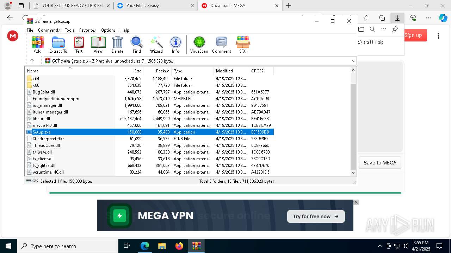451x253 pixels.
Task: Open Downloads icon in Edge toolbar
Action: pyautogui.click(x=397, y=18)
